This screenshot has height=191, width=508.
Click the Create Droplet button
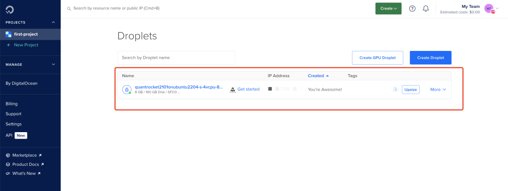coord(431,58)
